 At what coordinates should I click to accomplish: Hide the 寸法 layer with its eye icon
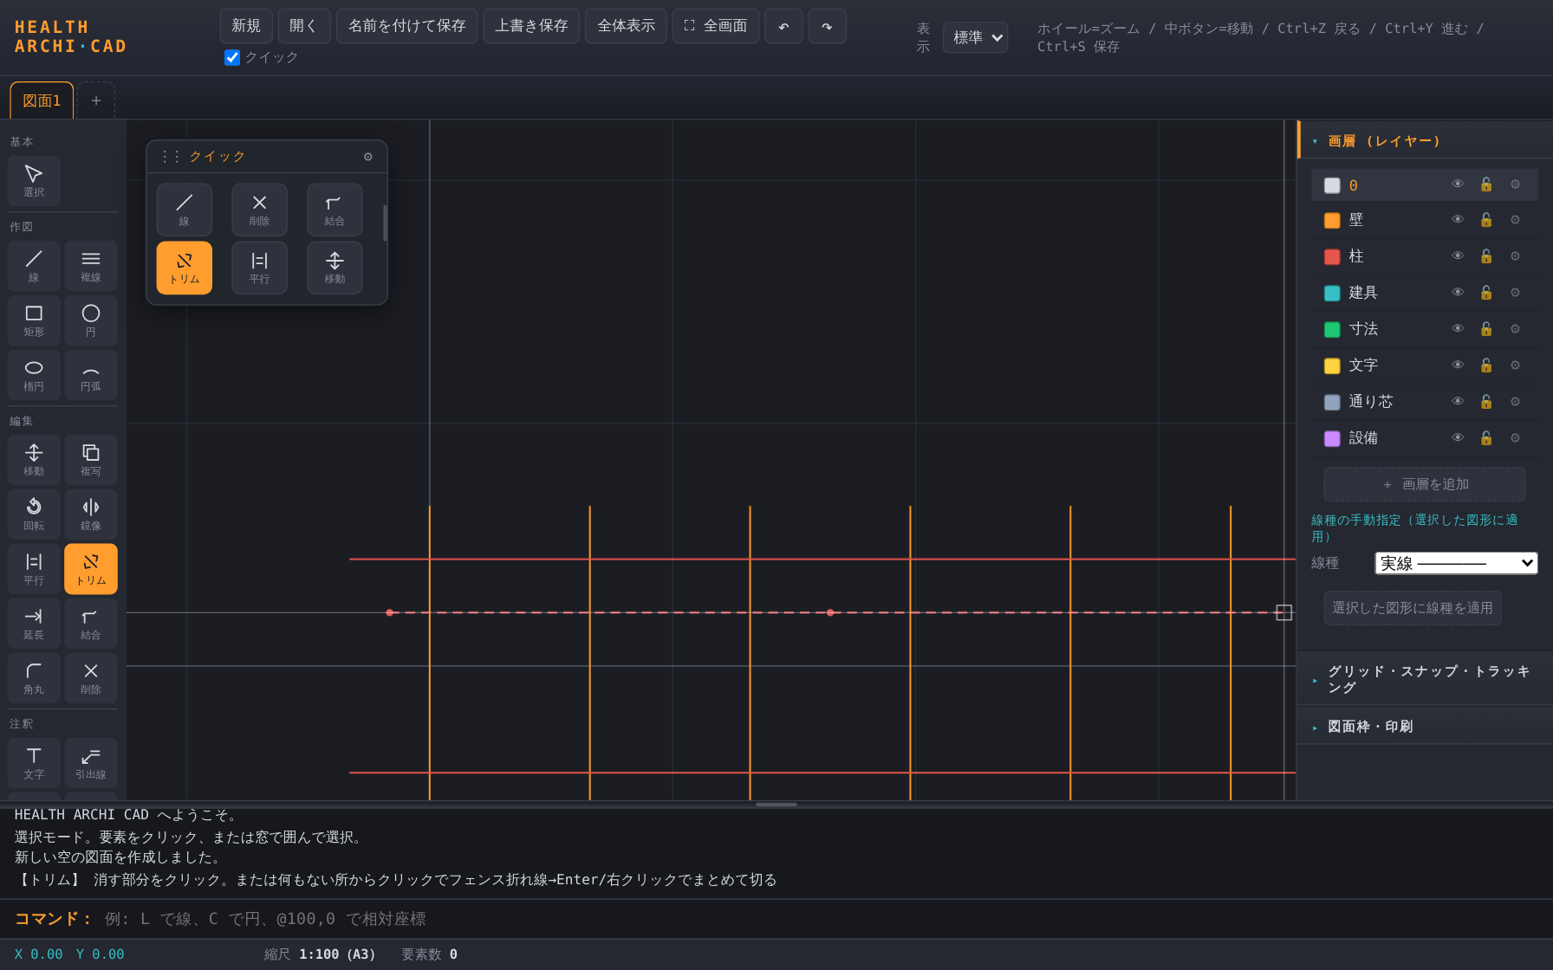[1458, 329]
